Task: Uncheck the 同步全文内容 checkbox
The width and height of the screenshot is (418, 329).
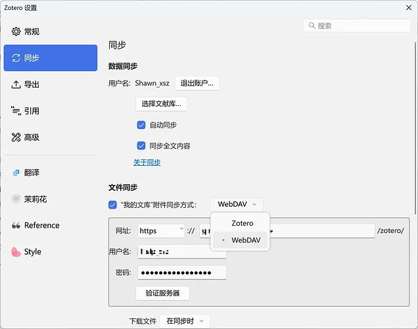Action: 141,145
